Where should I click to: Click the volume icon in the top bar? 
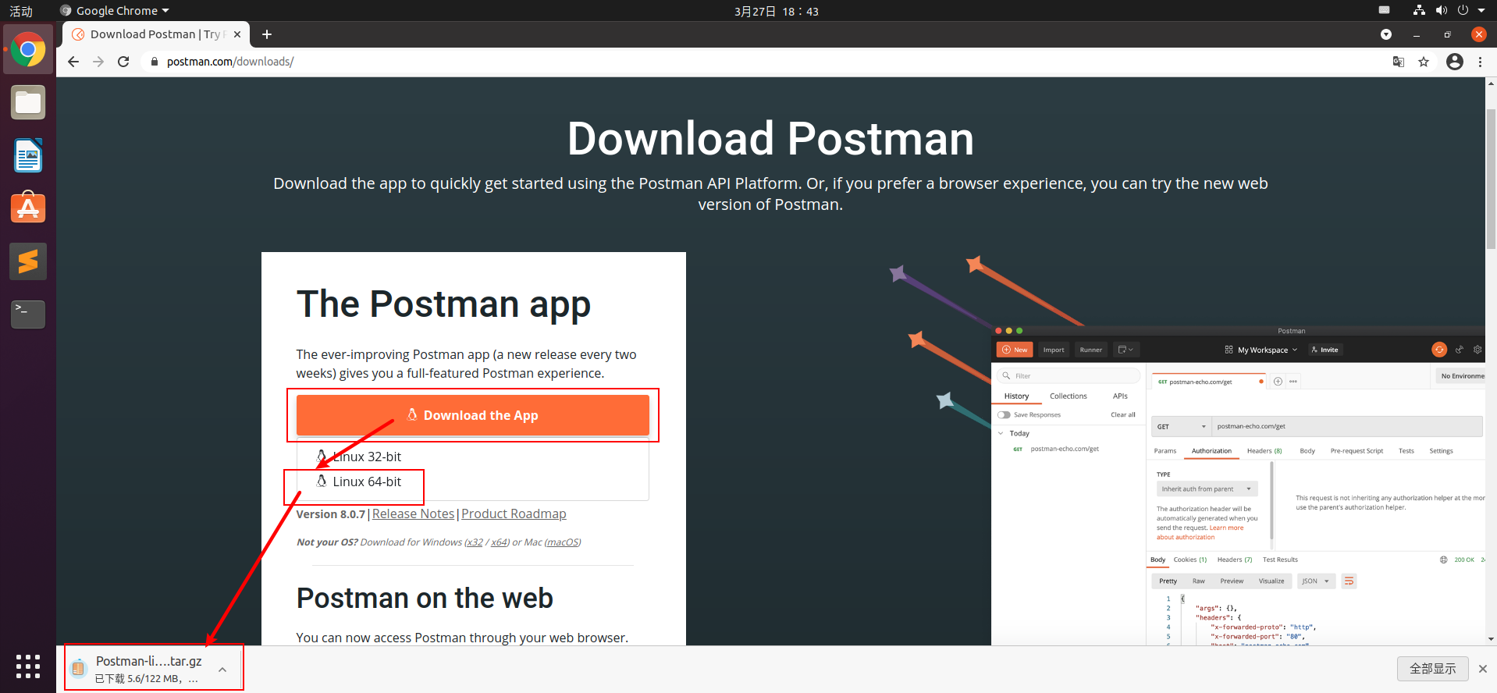coord(1441,10)
